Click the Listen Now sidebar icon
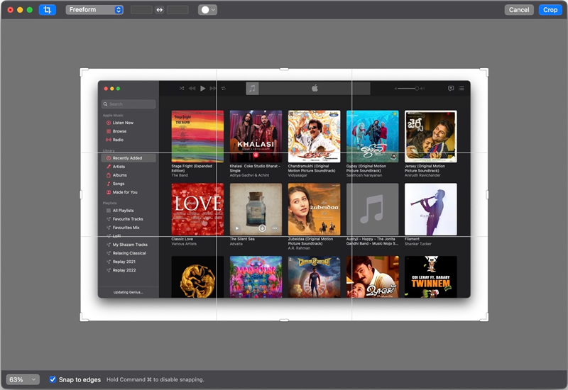Viewport: 568px width, 390px height. coord(109,123)
